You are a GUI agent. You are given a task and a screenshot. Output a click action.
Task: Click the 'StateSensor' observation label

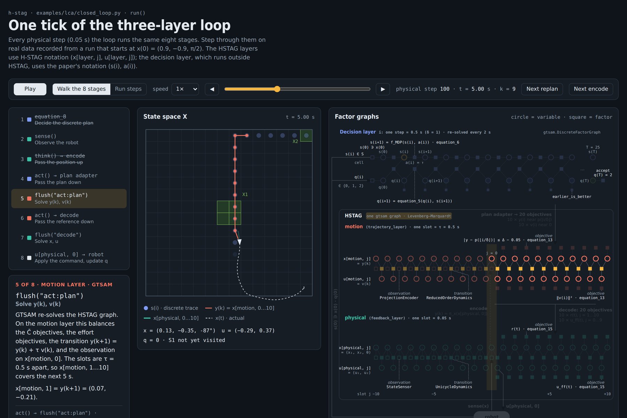pyautogui.click(x=399, y=387)
